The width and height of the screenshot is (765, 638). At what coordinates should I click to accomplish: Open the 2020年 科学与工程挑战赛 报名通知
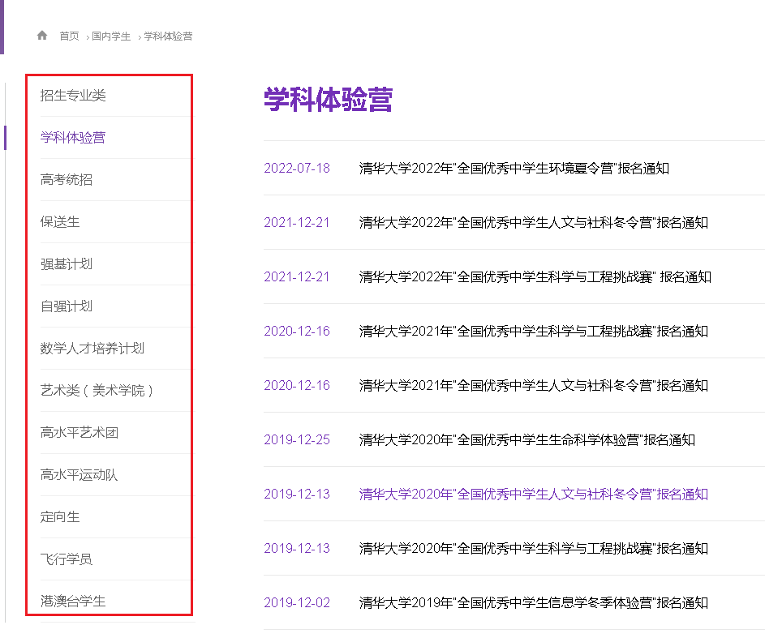click(x=534, y=549)
